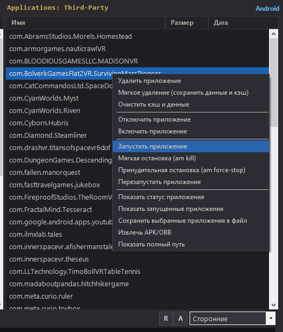
Task: Select com.DungeonGames.Descending row
Action: [60, 160]
